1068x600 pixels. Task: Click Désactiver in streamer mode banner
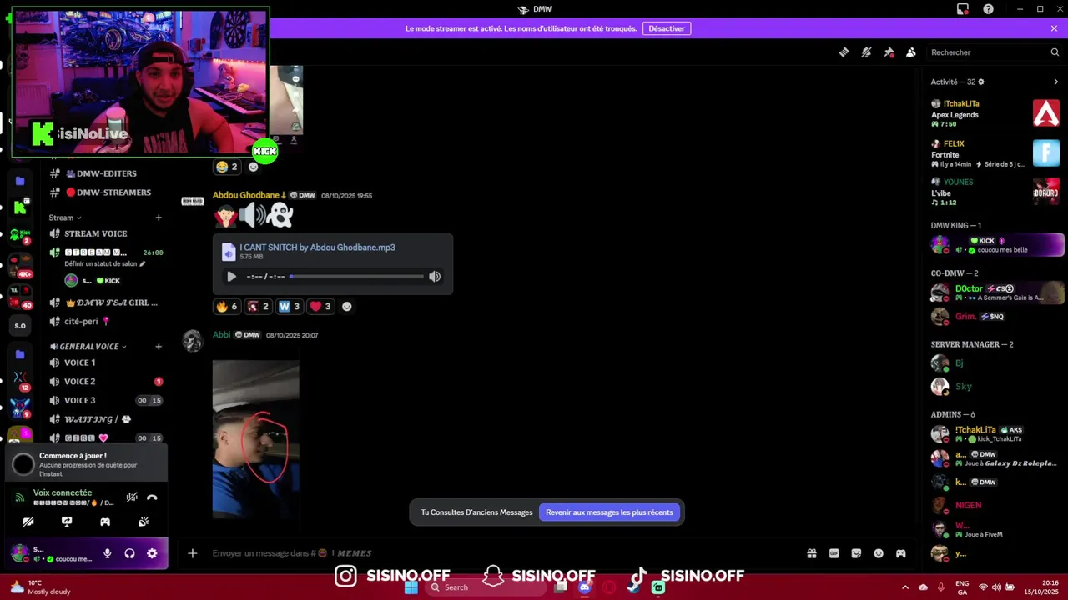pos(667,28)
